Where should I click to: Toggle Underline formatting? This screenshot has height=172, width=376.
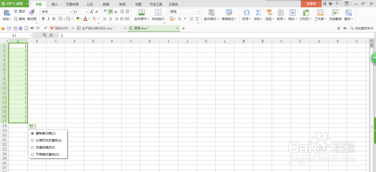54,19
